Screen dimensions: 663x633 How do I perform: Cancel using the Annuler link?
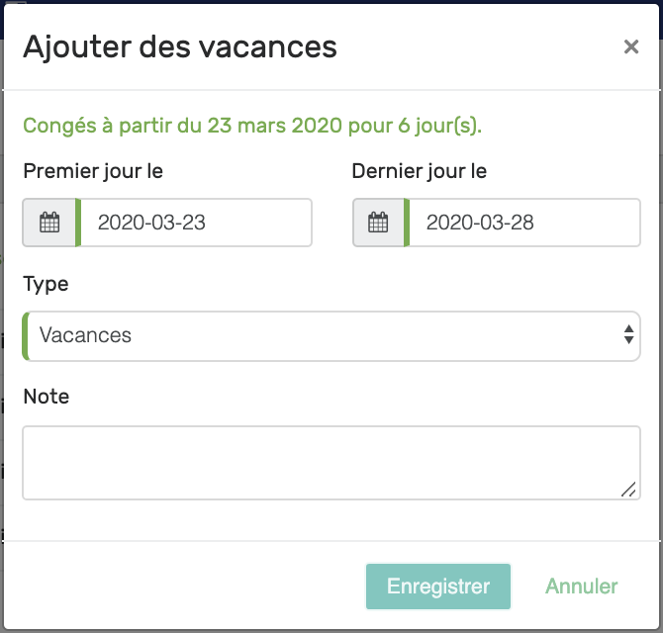point(582,587)
